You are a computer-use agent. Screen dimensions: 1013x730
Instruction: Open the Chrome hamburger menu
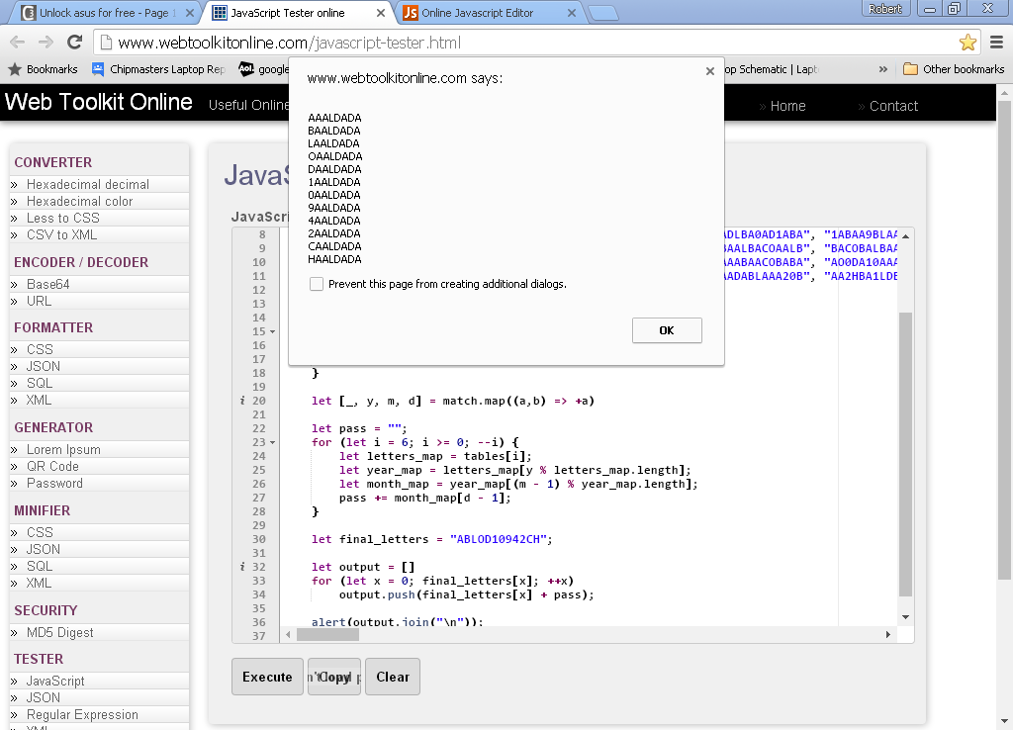[x=997, y=43]
